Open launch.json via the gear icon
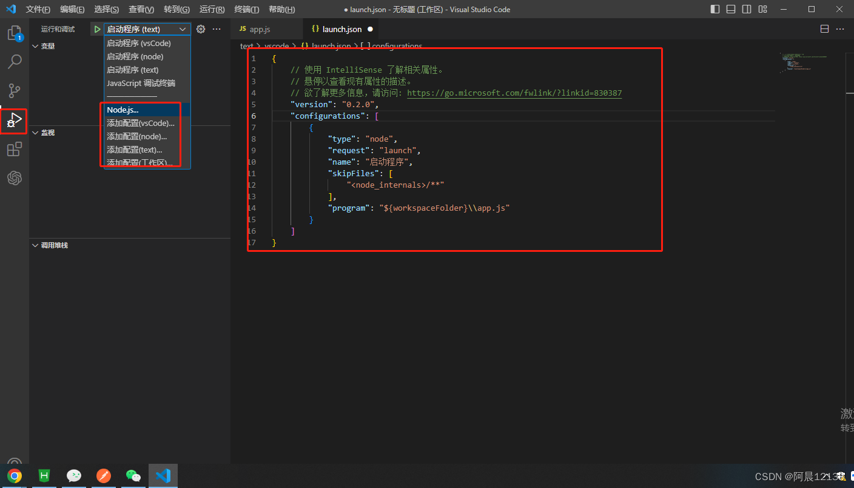 pyautogui.click(x=200, y=28)
